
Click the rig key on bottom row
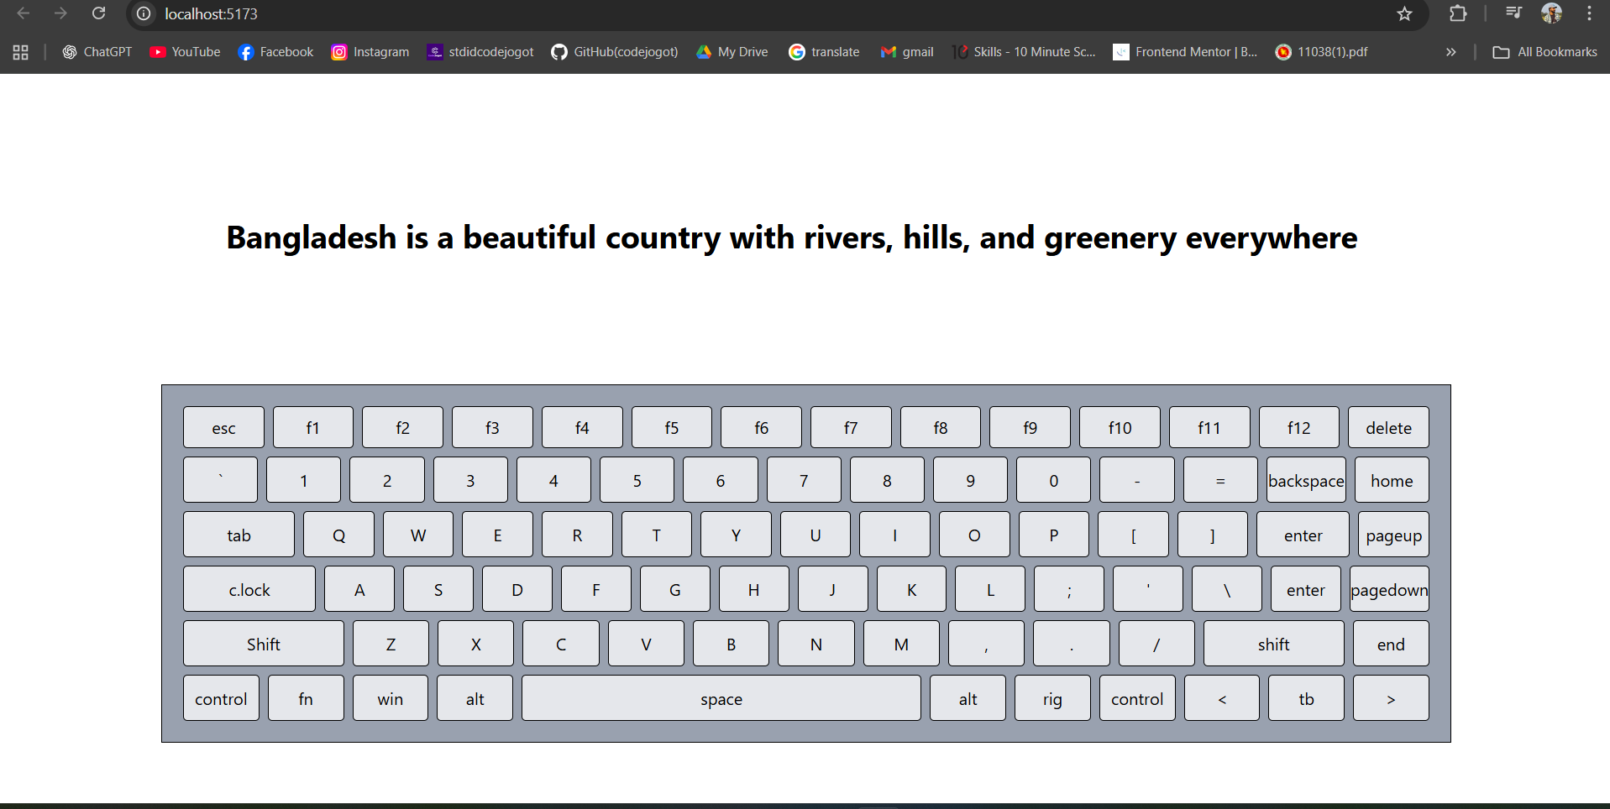pos(1052,698)
